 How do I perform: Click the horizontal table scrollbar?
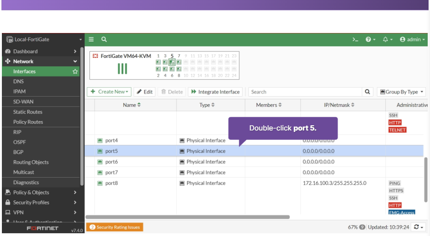(187, 217)
